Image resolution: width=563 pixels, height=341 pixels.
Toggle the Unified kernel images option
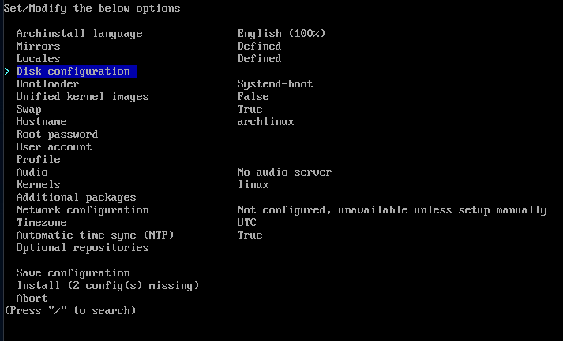tap(82, 97)
